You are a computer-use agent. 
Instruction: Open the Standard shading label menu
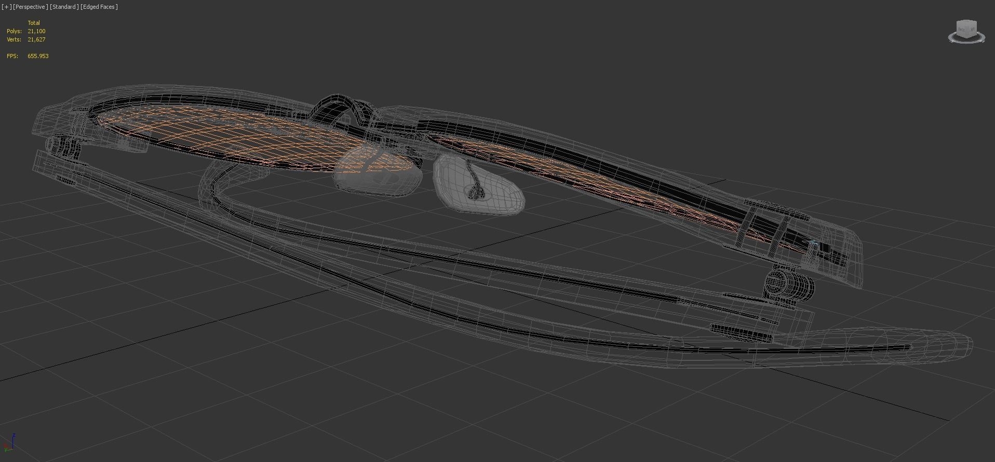coord(64,7)
